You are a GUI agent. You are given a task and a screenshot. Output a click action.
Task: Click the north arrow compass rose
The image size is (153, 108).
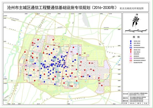coord(136,21)
